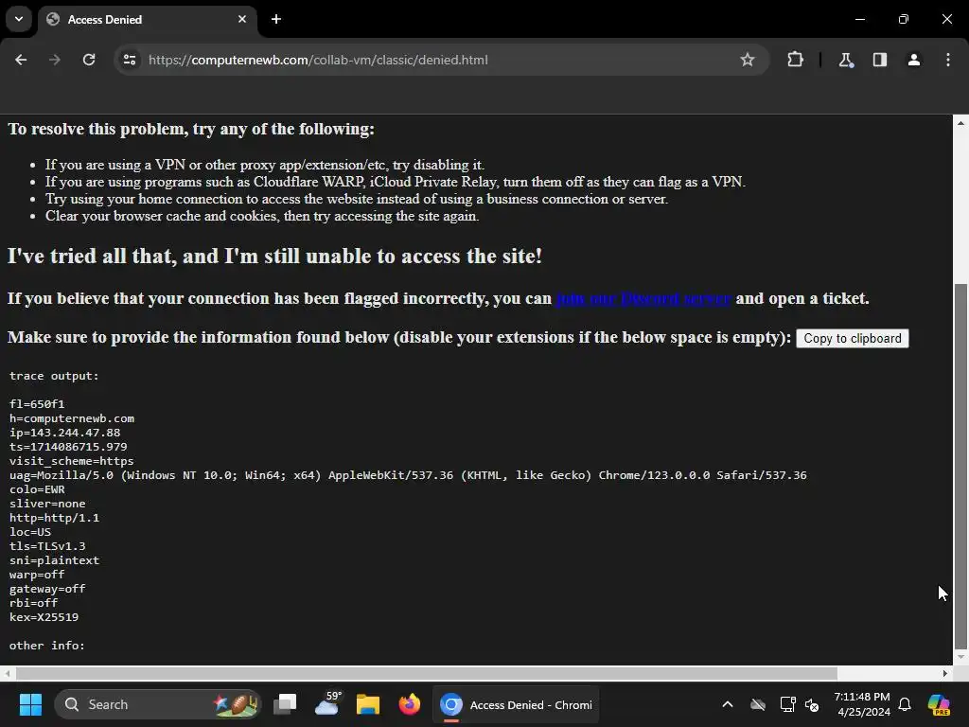Go back to the previous page
The width and height of the screenshot is (969, 727).
pyautogui.click(x=21, y=60)
